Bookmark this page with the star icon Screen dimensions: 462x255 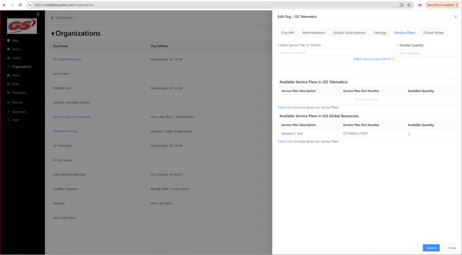tap(409, 5)
